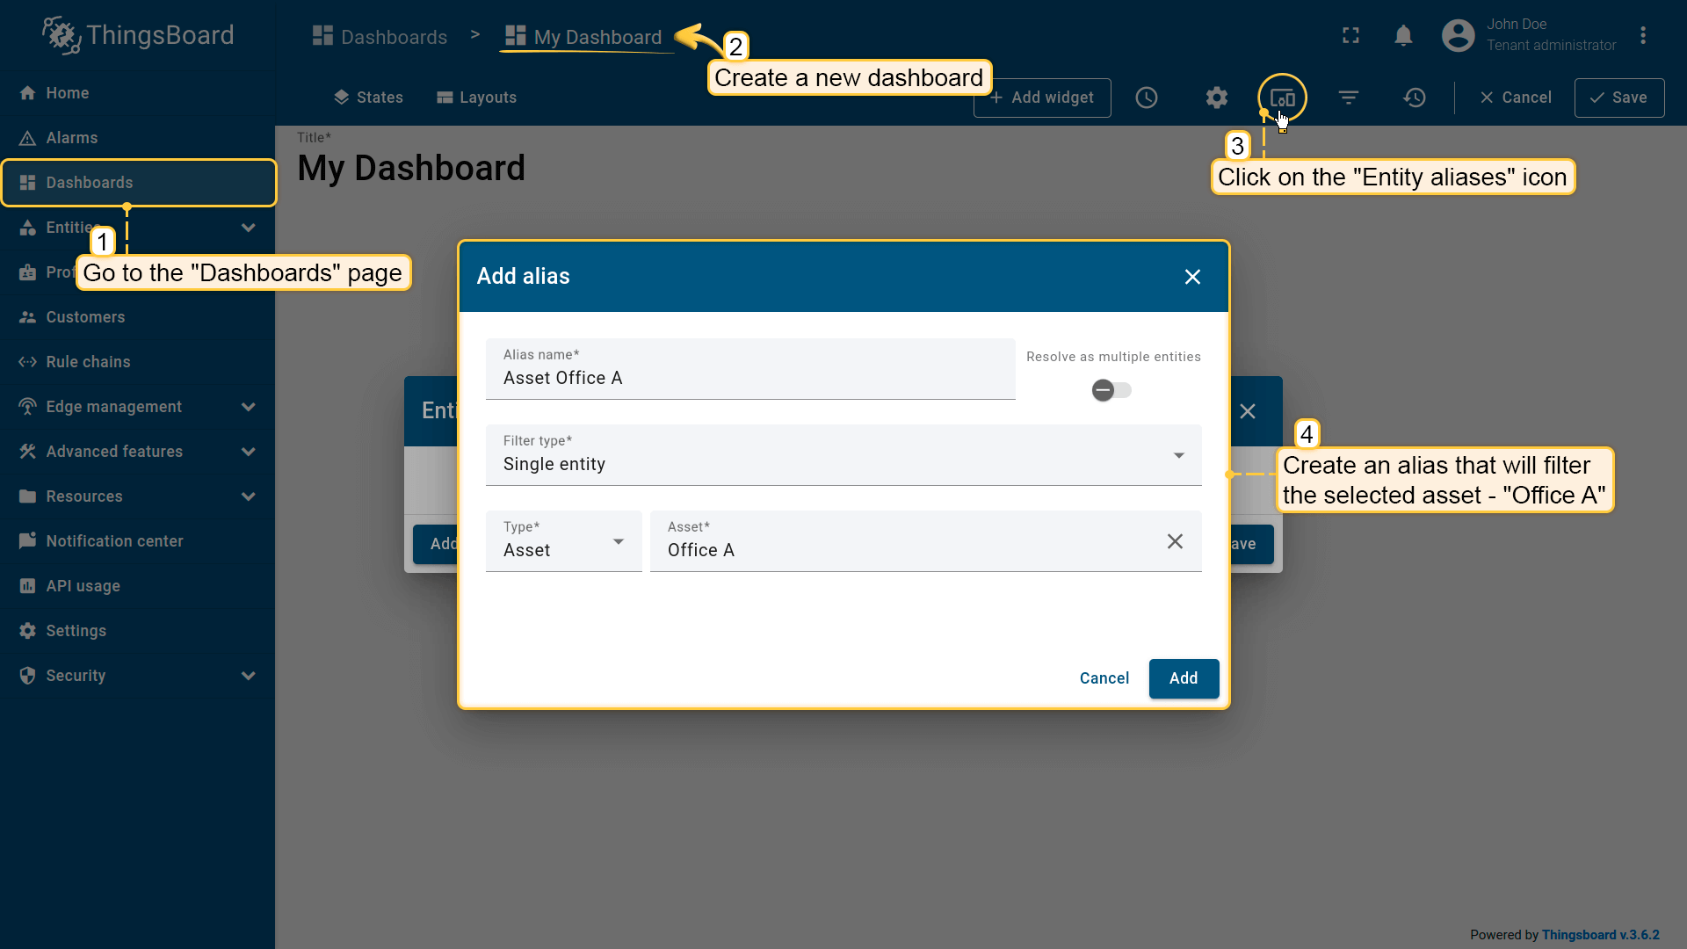Open the filters icon in toolbar
Image resolution: width=1687 pixels, height=949 pixels.
(x=1349, y=98)
